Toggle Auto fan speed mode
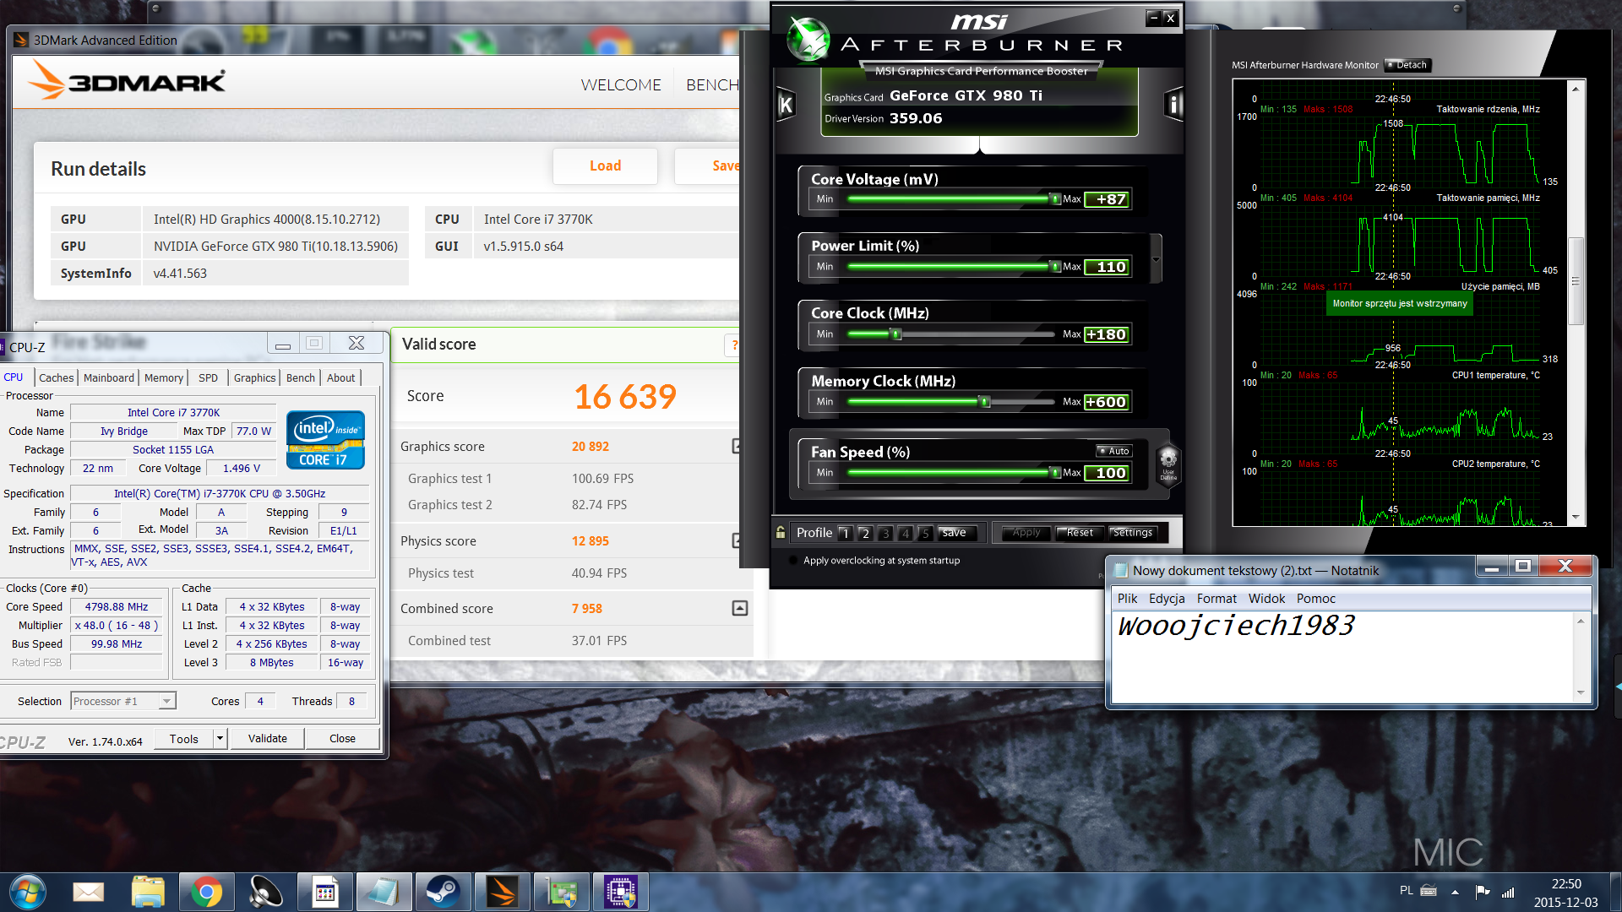 pyautogui.click(x=1114, y=451)
